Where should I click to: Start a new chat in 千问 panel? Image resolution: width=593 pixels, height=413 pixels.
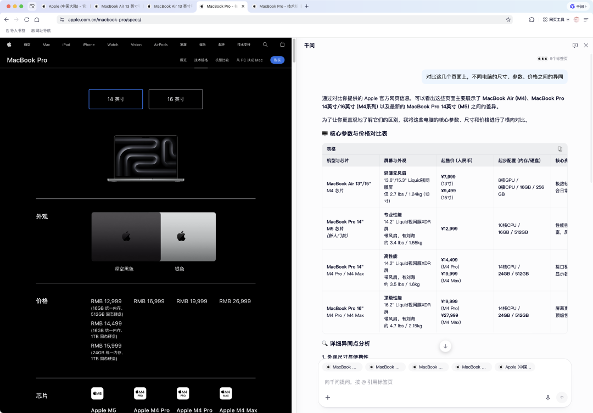pyautogui.click(x=575, y=46)
